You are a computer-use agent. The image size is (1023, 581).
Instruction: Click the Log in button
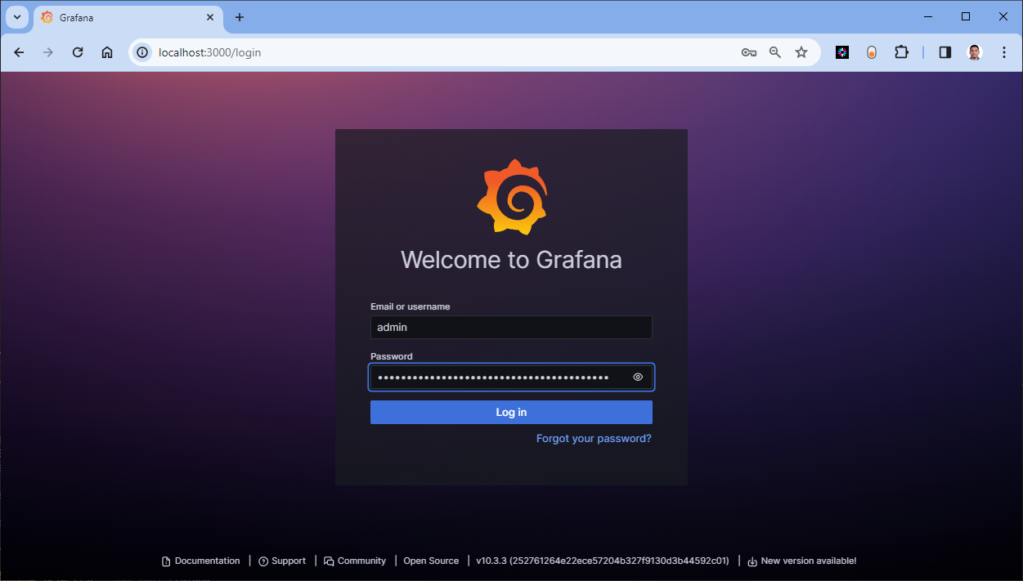(x=511, y=412)
